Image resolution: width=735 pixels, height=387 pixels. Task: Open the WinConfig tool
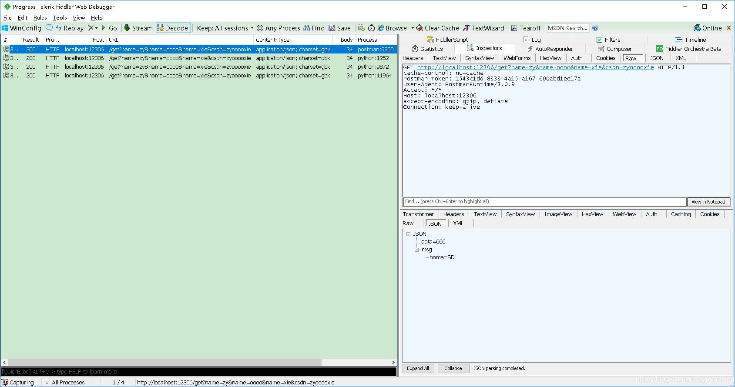(x=22, y=28)
